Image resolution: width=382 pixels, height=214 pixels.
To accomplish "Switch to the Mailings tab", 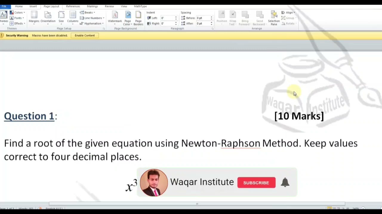I will (93, 6).
